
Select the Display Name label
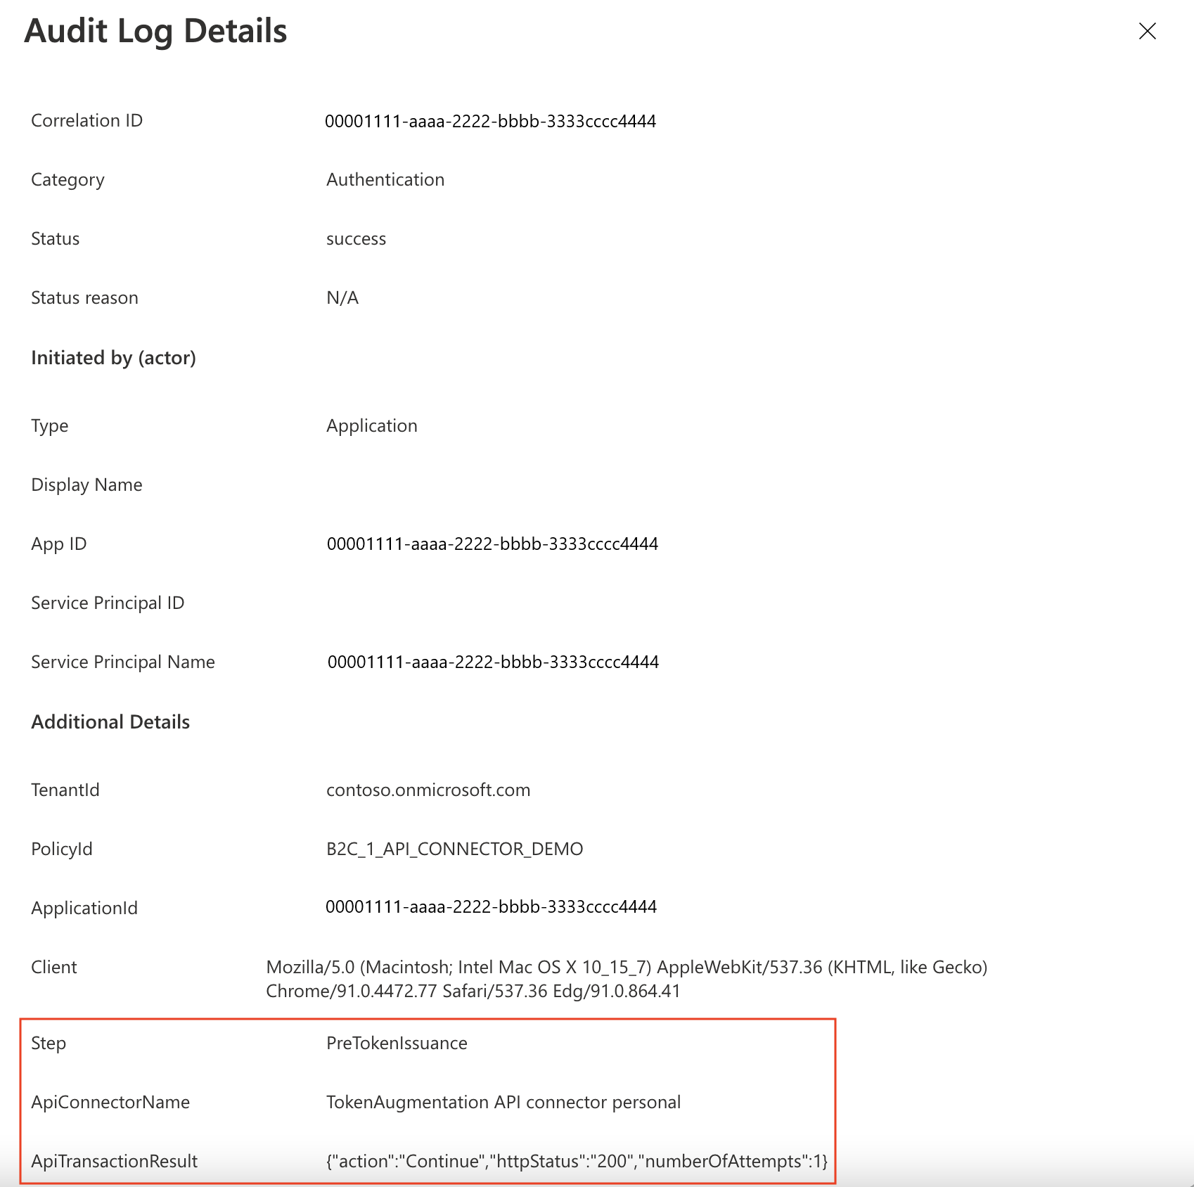[86, 484]
